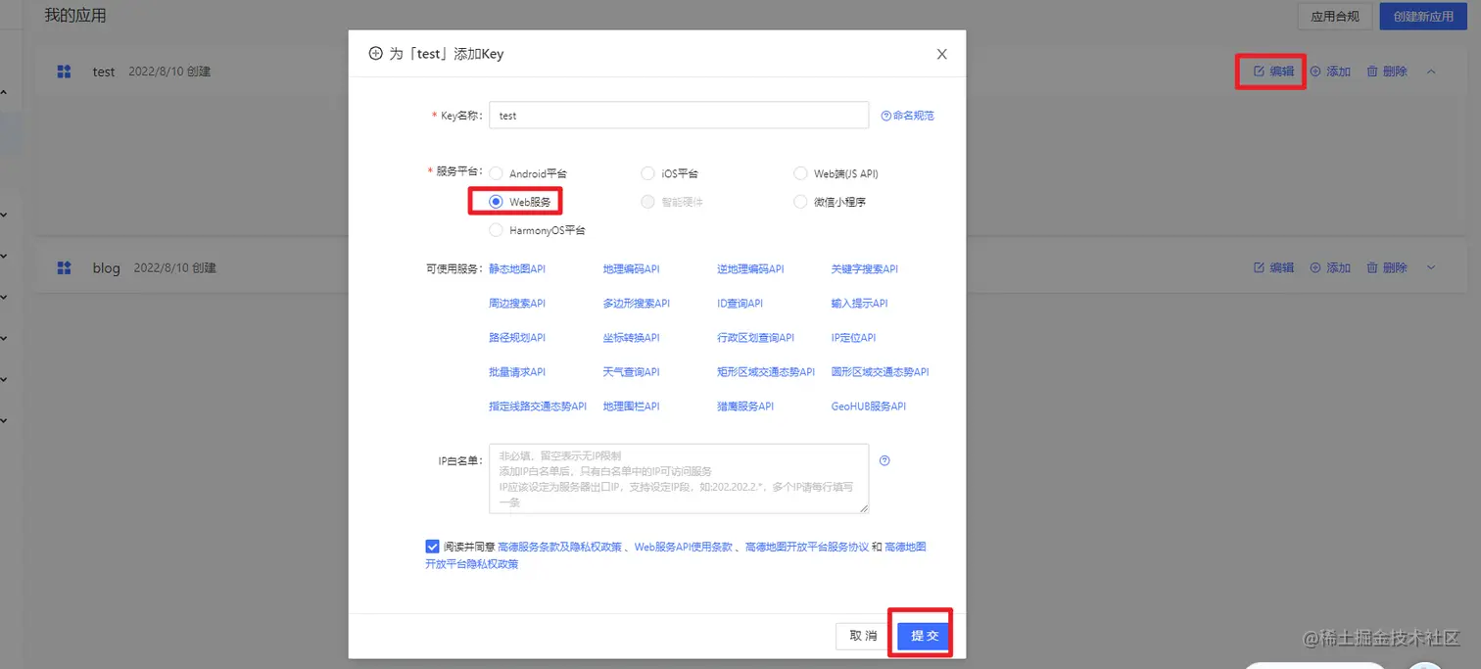Open the 周边搜索API link
Viewport: 1481px width, 669px height.
(517, 304)
